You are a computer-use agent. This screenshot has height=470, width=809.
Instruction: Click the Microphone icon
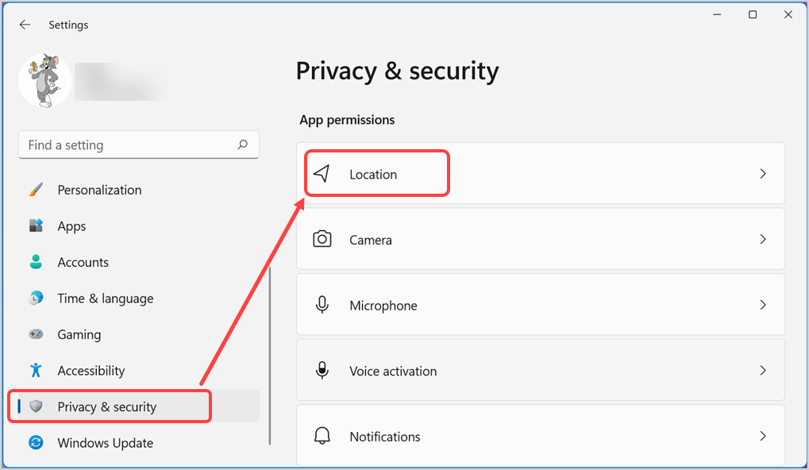tap(323, 305)
